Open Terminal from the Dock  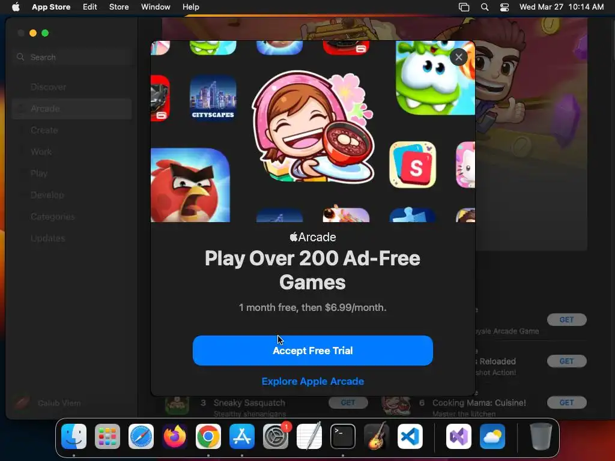tap(343, 436)
